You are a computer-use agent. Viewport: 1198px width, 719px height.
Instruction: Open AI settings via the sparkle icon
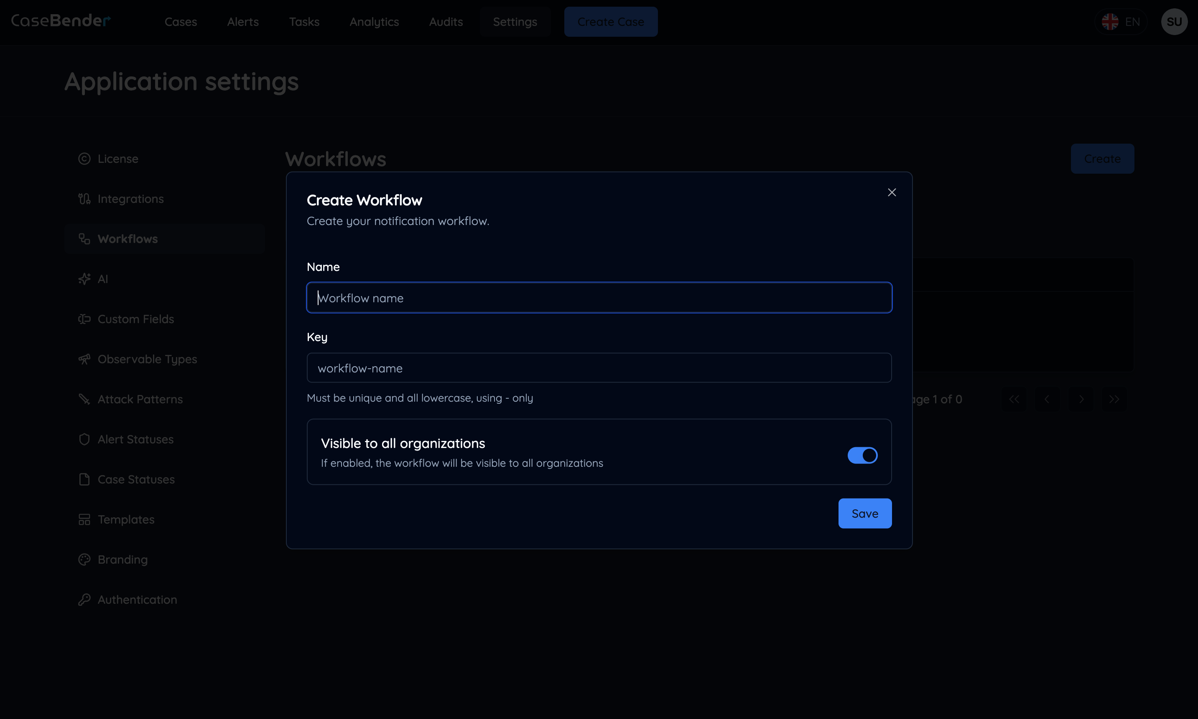pos(84,278)
